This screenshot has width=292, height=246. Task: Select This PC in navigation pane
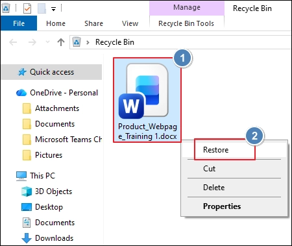42,176
